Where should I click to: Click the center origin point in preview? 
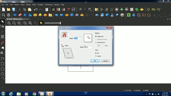(x=68, y=53)
